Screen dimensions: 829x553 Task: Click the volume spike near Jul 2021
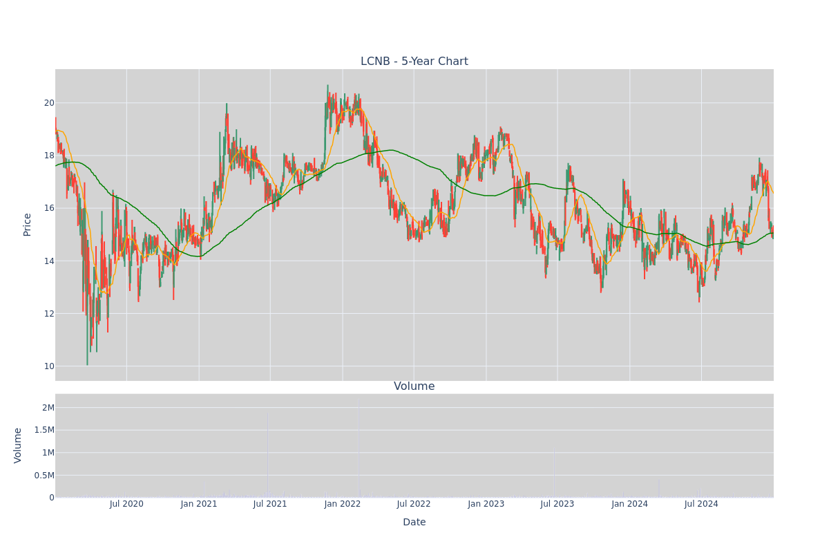click(x=267, y=456)
